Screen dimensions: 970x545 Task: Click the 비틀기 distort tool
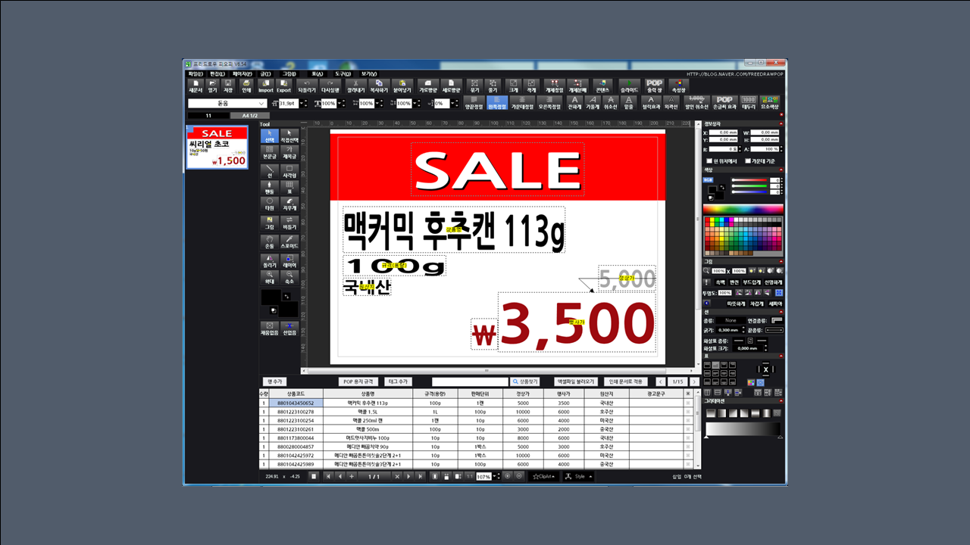click(x=289, y=223)
